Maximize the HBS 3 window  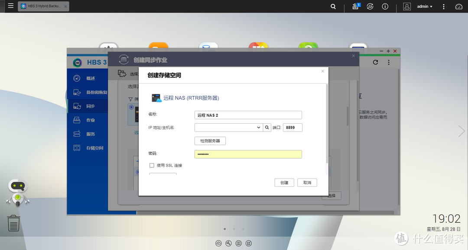pyautogui.click(x=388, y=51)
